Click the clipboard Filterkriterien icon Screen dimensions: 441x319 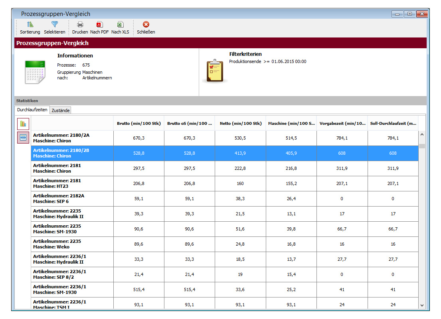tap(215, 71)
